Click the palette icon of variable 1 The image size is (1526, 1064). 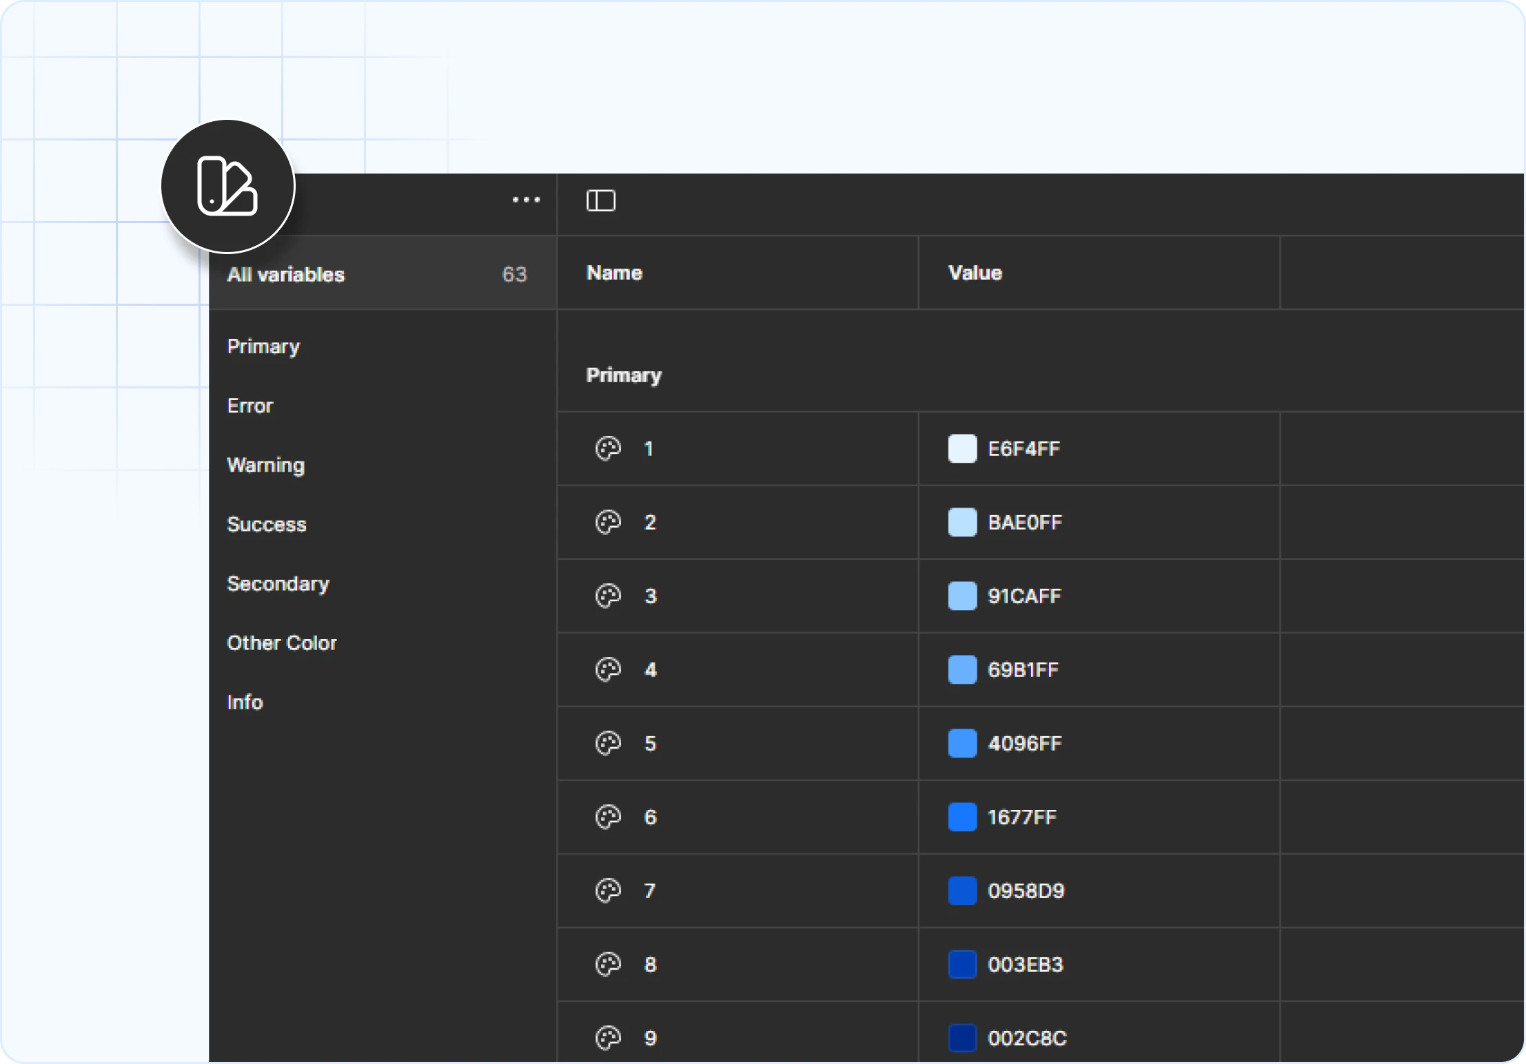click(608, 448)
